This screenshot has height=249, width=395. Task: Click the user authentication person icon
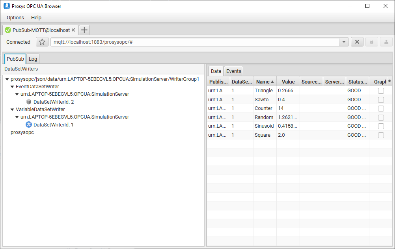pyautogui.click(x=386, y=42)
